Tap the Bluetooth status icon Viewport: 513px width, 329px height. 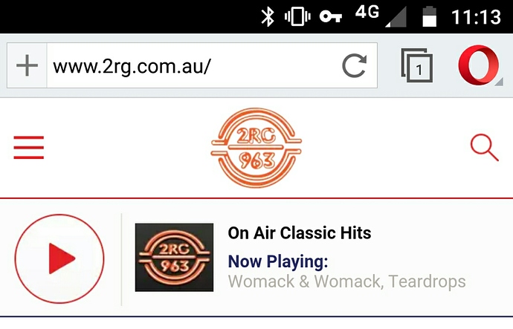[268, 17]
